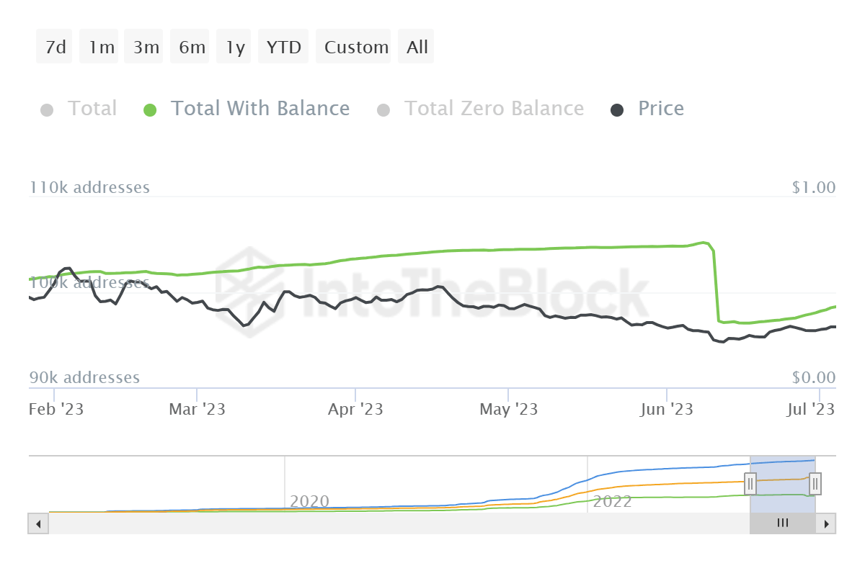Switch to the 3m time range
This screenshot has height=576, width=865.
tap(146, 48)
